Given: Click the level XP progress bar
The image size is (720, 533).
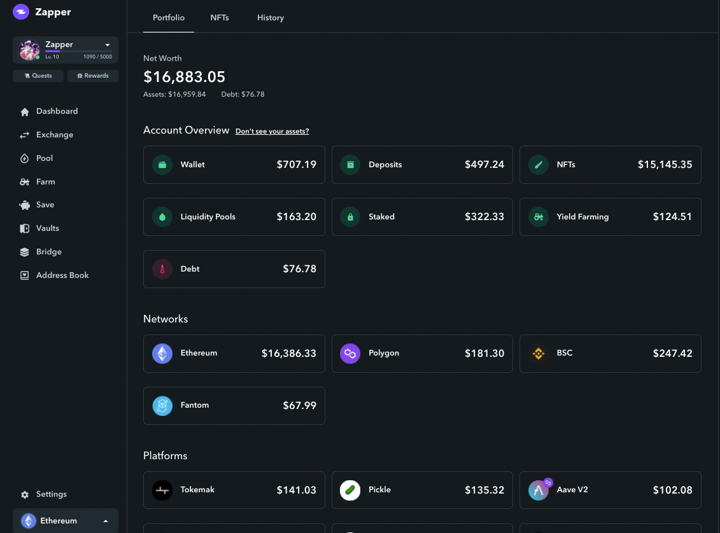Looking at the screenshot, I should (78, 52).
